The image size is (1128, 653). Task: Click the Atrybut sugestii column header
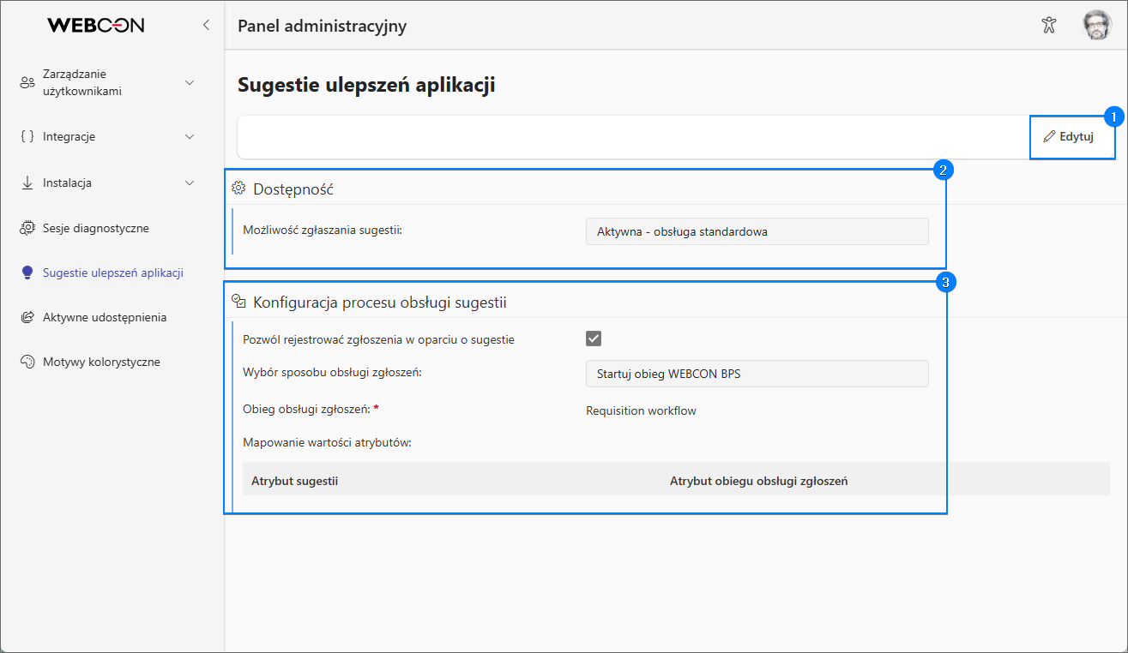294,481
